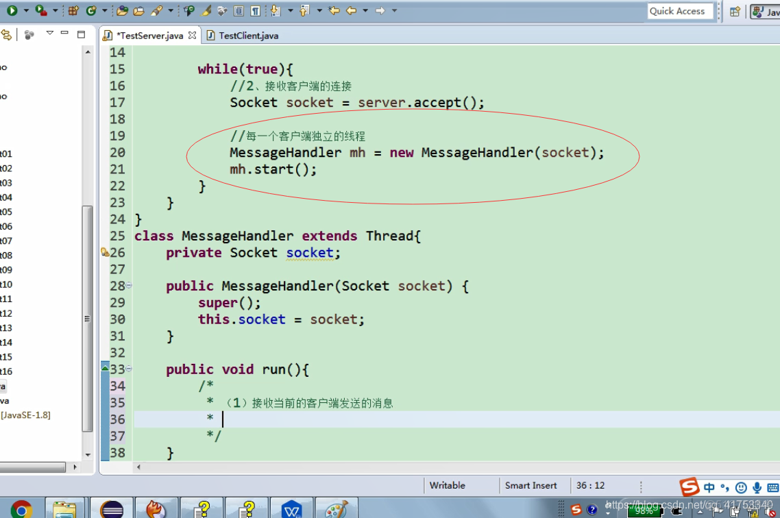Viewport: 780px width, 518px height.
Task: Click the Package Explorer scroll up arrow
Action: (88, 52)
